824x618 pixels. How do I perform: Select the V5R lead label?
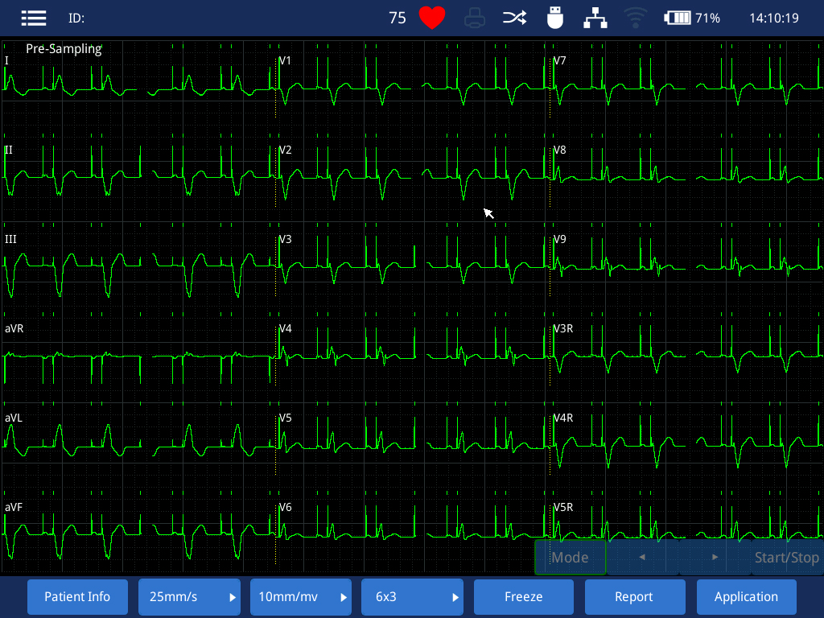pyautogui.click(x=563, y=507)
